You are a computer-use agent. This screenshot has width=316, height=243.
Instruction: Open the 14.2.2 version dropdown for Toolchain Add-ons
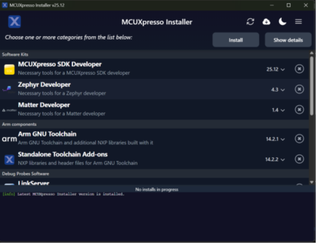275,160
